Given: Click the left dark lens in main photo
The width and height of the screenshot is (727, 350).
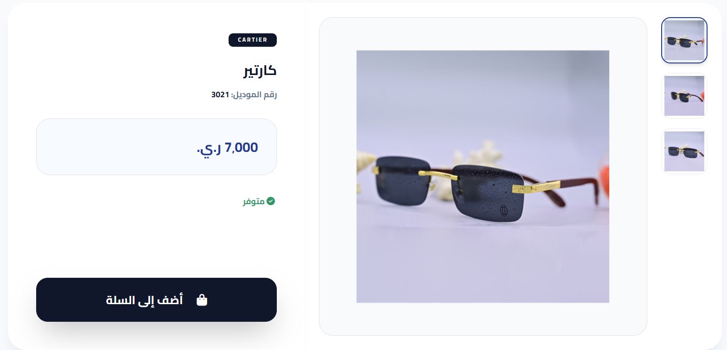Looking at the screenshot, I should pos(402,180).
